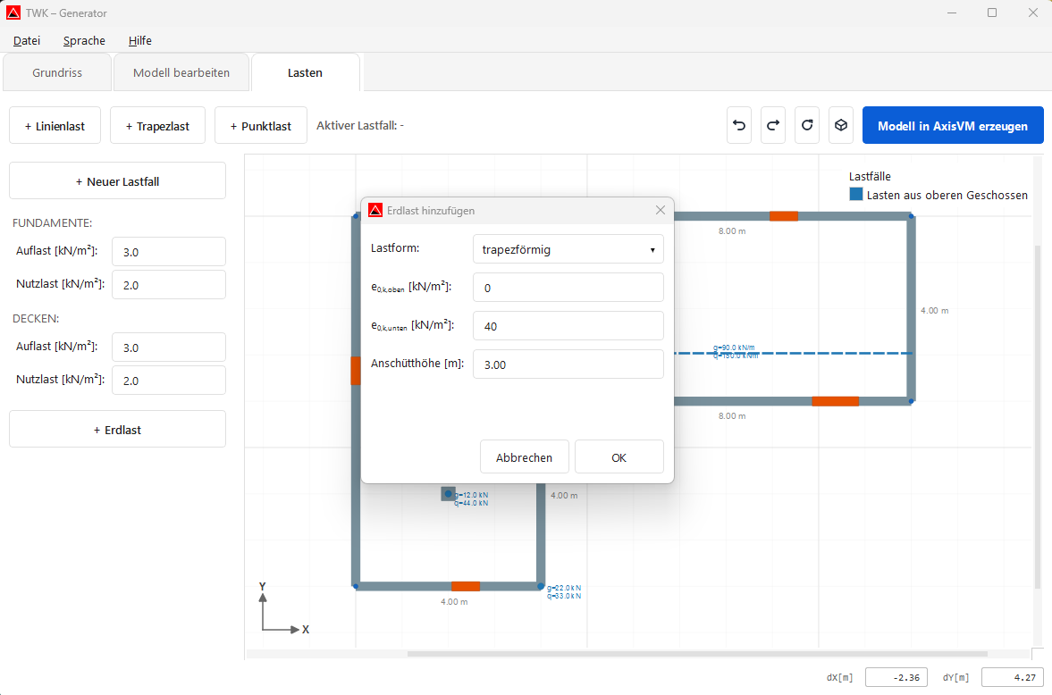Click the reset view circular arrow icon
The image size is (1052, 695).
tap(807, 126)
